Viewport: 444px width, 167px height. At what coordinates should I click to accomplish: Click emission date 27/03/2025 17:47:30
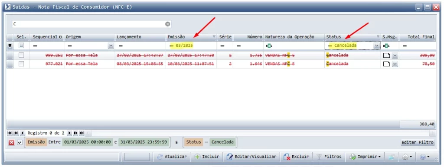[191, 56]
